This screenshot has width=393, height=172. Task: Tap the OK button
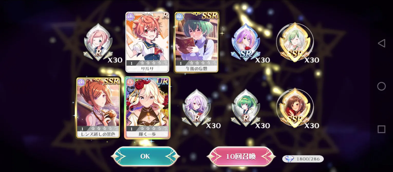point(145,156)
